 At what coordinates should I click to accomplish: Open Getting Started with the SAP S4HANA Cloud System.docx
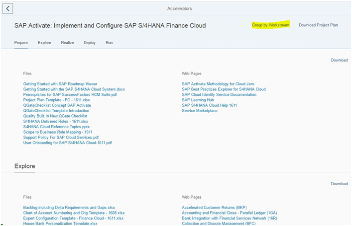tap(74, 89)
